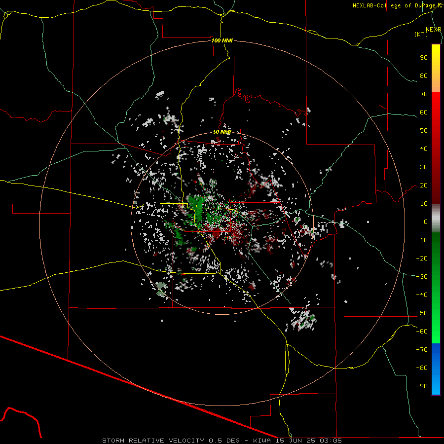The width and height of the screenshot is (444, 444).
Task: Click the "NEXR" label above the scale
Action: [x=433, y=30]
